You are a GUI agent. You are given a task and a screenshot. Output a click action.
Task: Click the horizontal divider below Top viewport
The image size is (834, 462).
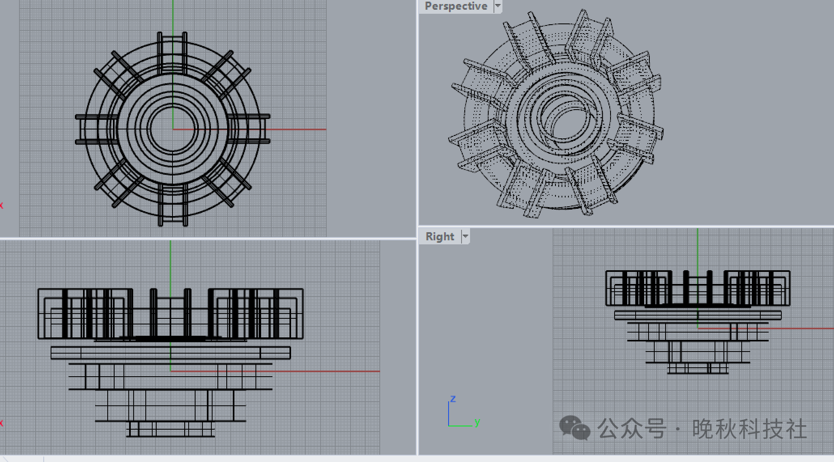pos(202,239)
